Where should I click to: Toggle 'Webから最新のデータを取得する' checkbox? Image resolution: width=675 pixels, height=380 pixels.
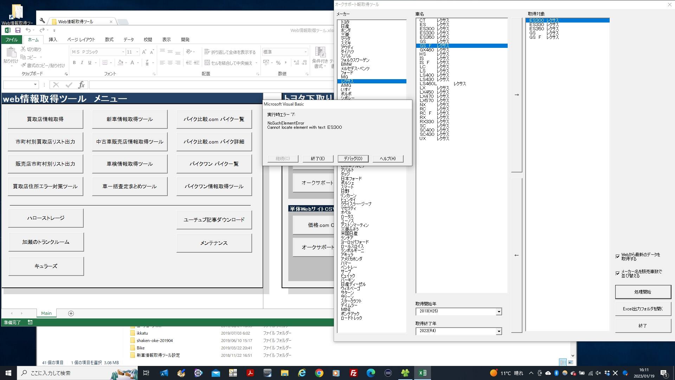click(x=618, y=256)
